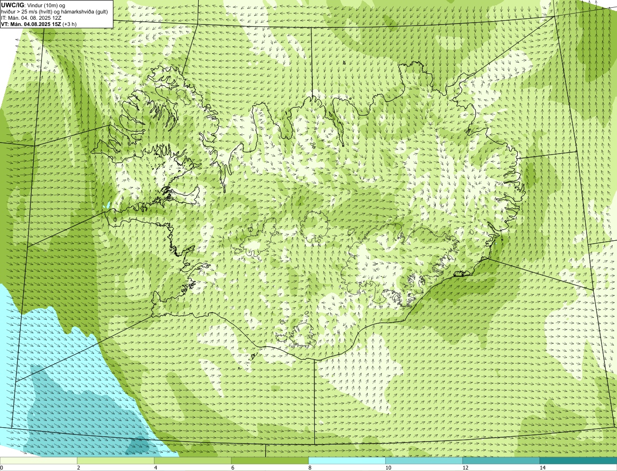This screenshot has height=471, width=617.
Task: Select the light green 2–4 m/s legend swatch
Action: click(116, 461)
